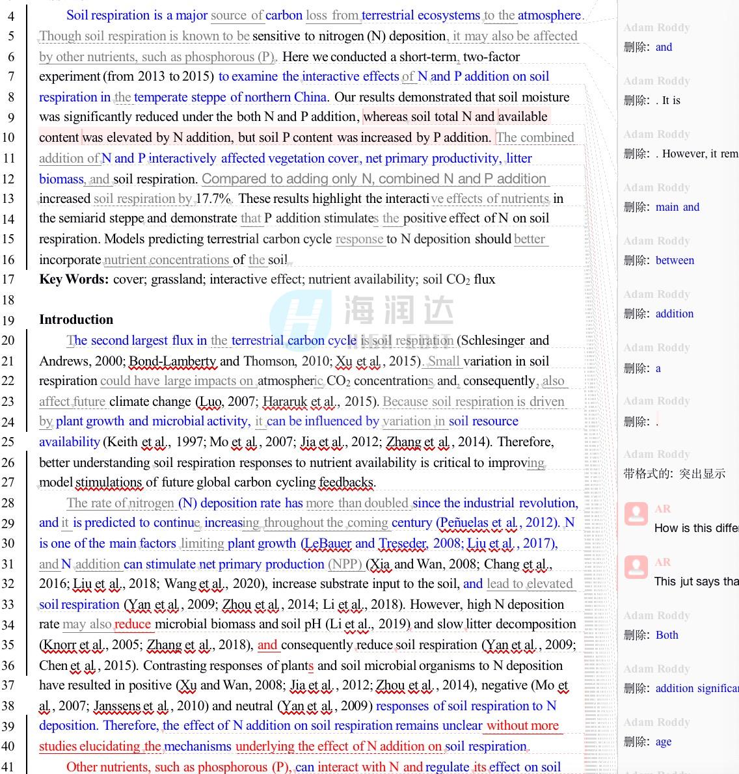
Task: Click the red inserted word 'reduce' on line 34
Action: pyautogui.click(x=132, y=624)
